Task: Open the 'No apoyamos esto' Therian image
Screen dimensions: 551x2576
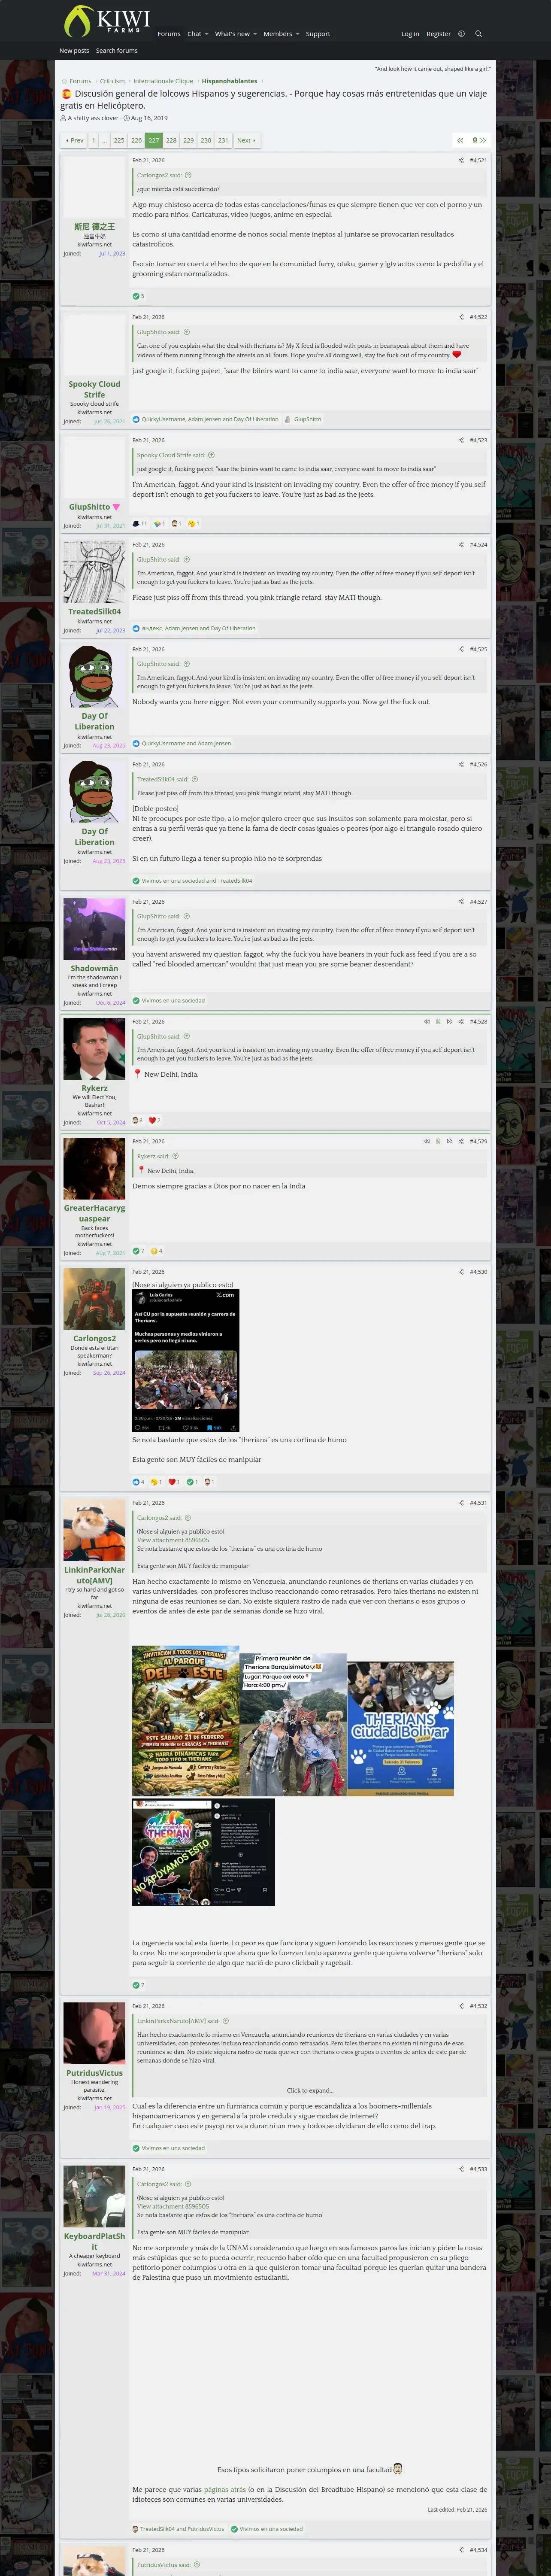Action: pos(204,1852)
